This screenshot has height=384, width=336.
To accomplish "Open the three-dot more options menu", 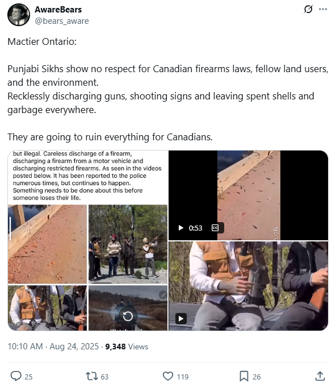I will 323,9.
